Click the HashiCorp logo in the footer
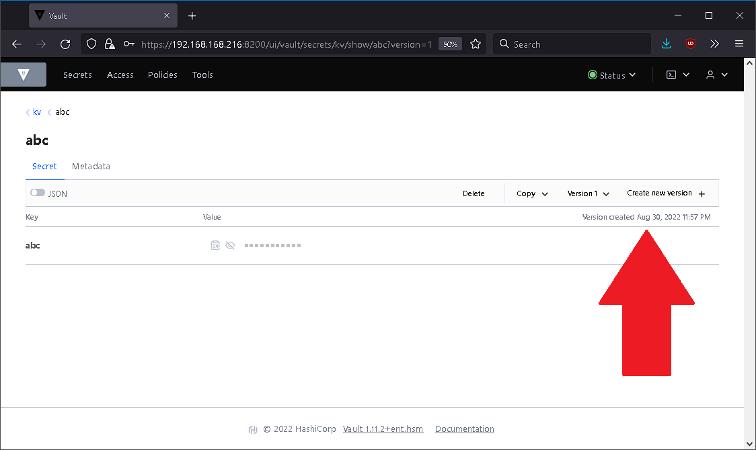Screen dimensions: 756x450 click(252, 429)
